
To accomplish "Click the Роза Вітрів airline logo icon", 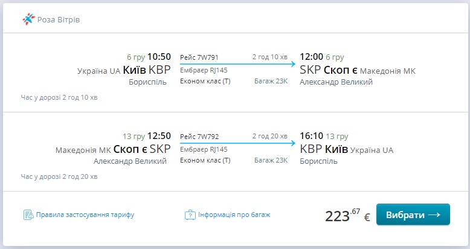I will pyautogui.click(x=28, y=19).
